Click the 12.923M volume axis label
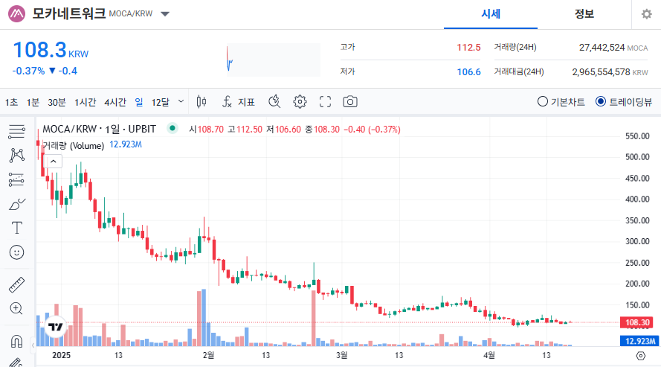Image resolution: width=661 pixels, height=367 pixels. [x=639, y=341]
